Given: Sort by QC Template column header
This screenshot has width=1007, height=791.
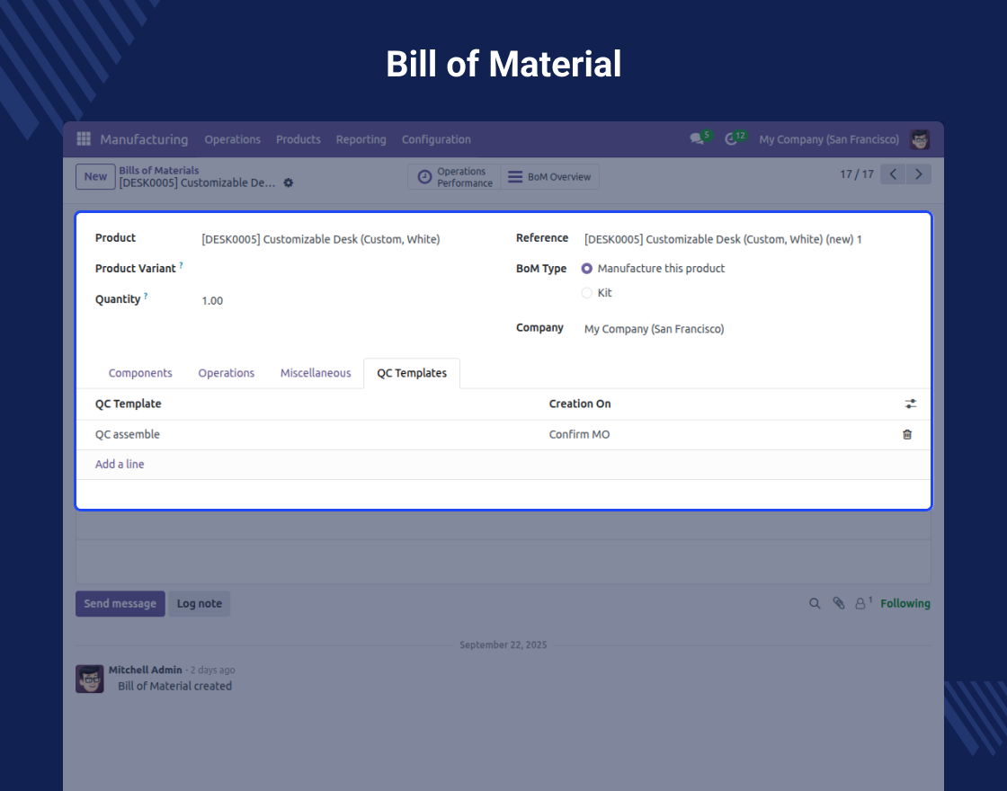Looking at the screenshot, I should point(129,404).
